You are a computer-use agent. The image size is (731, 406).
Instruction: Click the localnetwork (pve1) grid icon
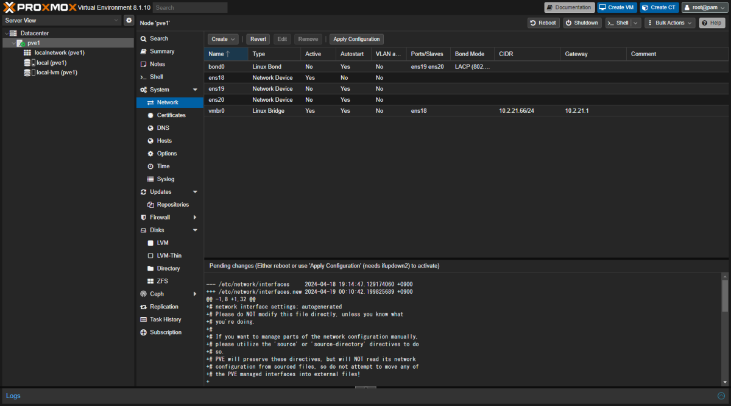tap(27, 52)
